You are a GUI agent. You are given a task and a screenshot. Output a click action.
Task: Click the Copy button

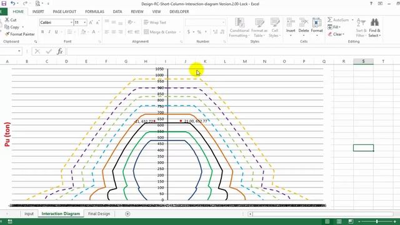click(12, 27)
